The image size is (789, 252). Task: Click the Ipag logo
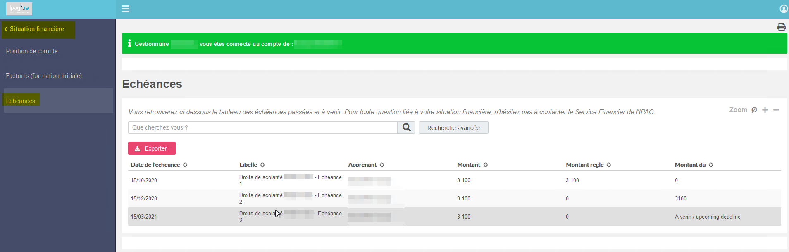tap(19, 9)
